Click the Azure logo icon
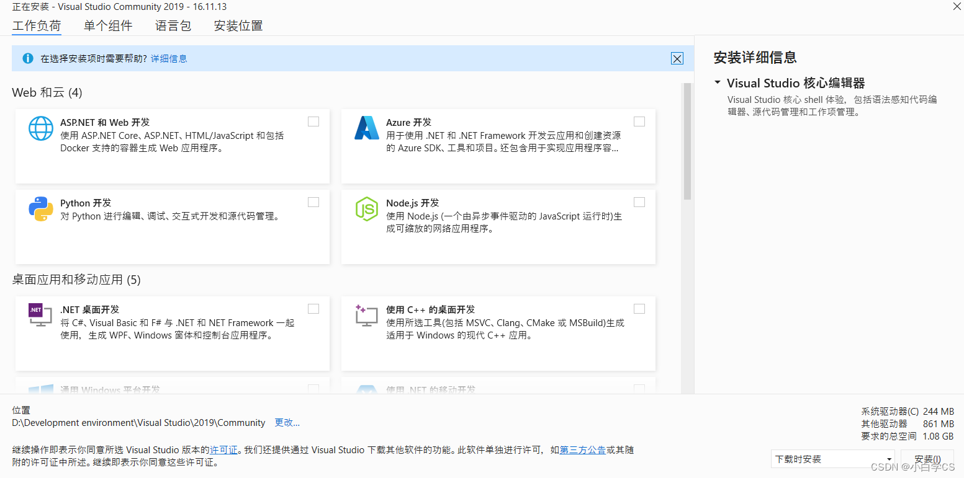This screenshot has width=964, height=478. pos(366,128)
